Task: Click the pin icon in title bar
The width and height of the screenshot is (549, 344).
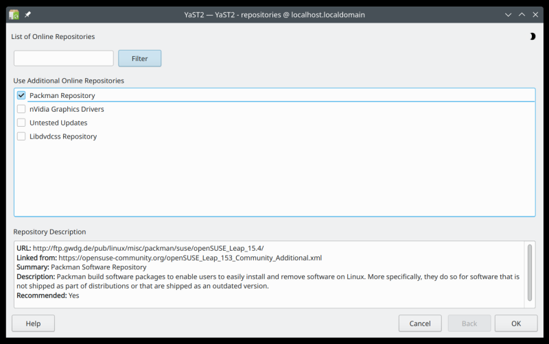Action: pos(27,14)
